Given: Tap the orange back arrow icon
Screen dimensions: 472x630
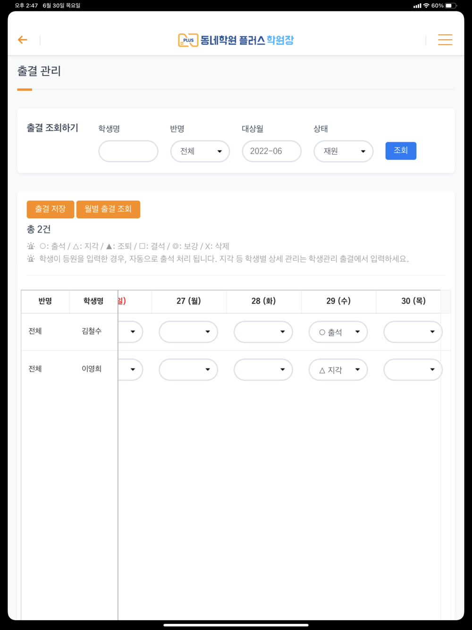Looking at the screenshot, I should (x=22, y=40).
